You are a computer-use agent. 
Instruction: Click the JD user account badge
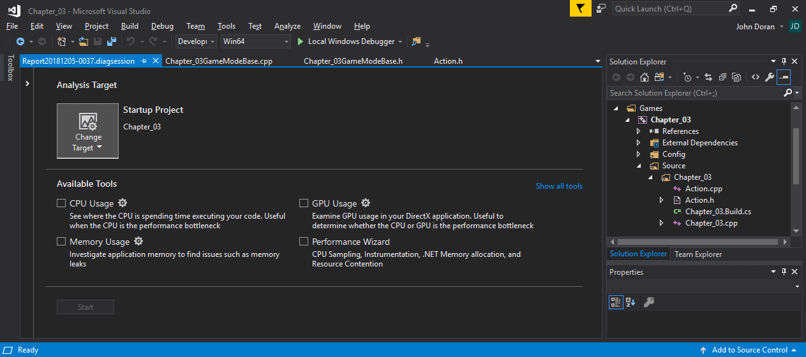[x=795, y=26]
